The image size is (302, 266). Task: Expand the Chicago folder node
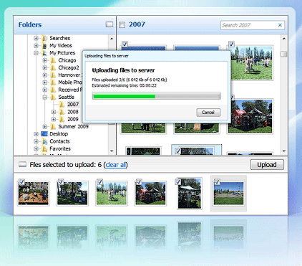point(44,60)
